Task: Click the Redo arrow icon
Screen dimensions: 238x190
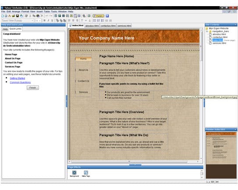Action: (x=51, y=16)
